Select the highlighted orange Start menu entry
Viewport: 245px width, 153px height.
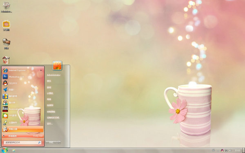(23, 129)
